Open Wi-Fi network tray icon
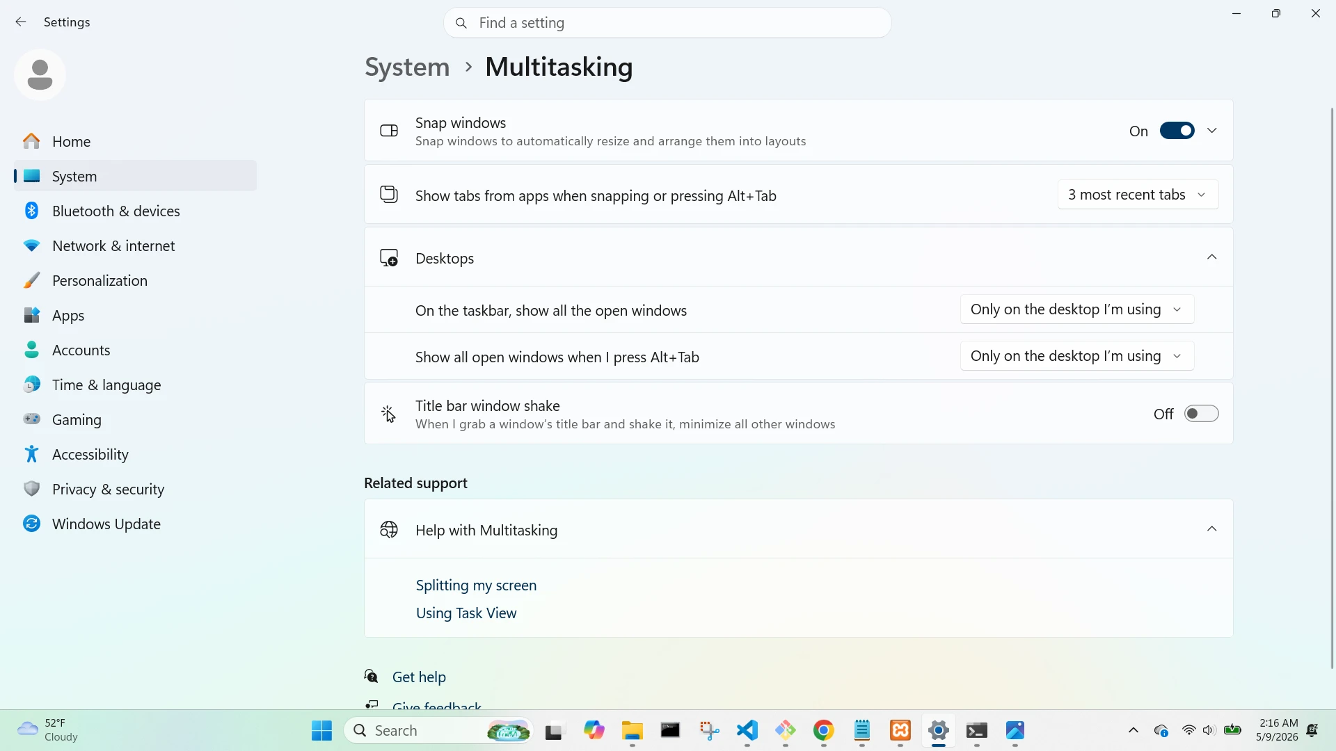 point(1188,730)
